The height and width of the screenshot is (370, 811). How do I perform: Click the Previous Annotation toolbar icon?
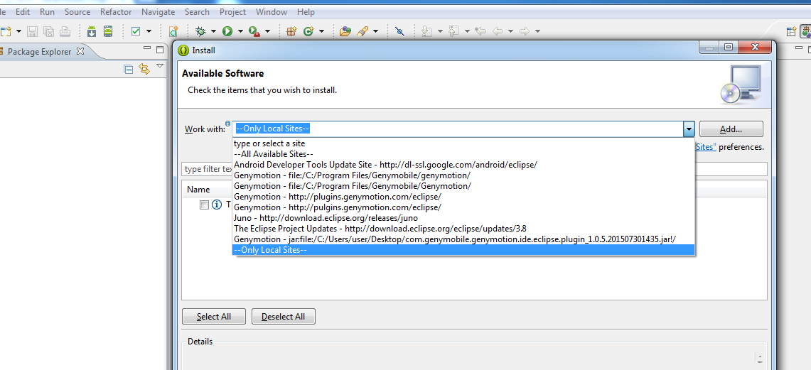tap(453, 31)
